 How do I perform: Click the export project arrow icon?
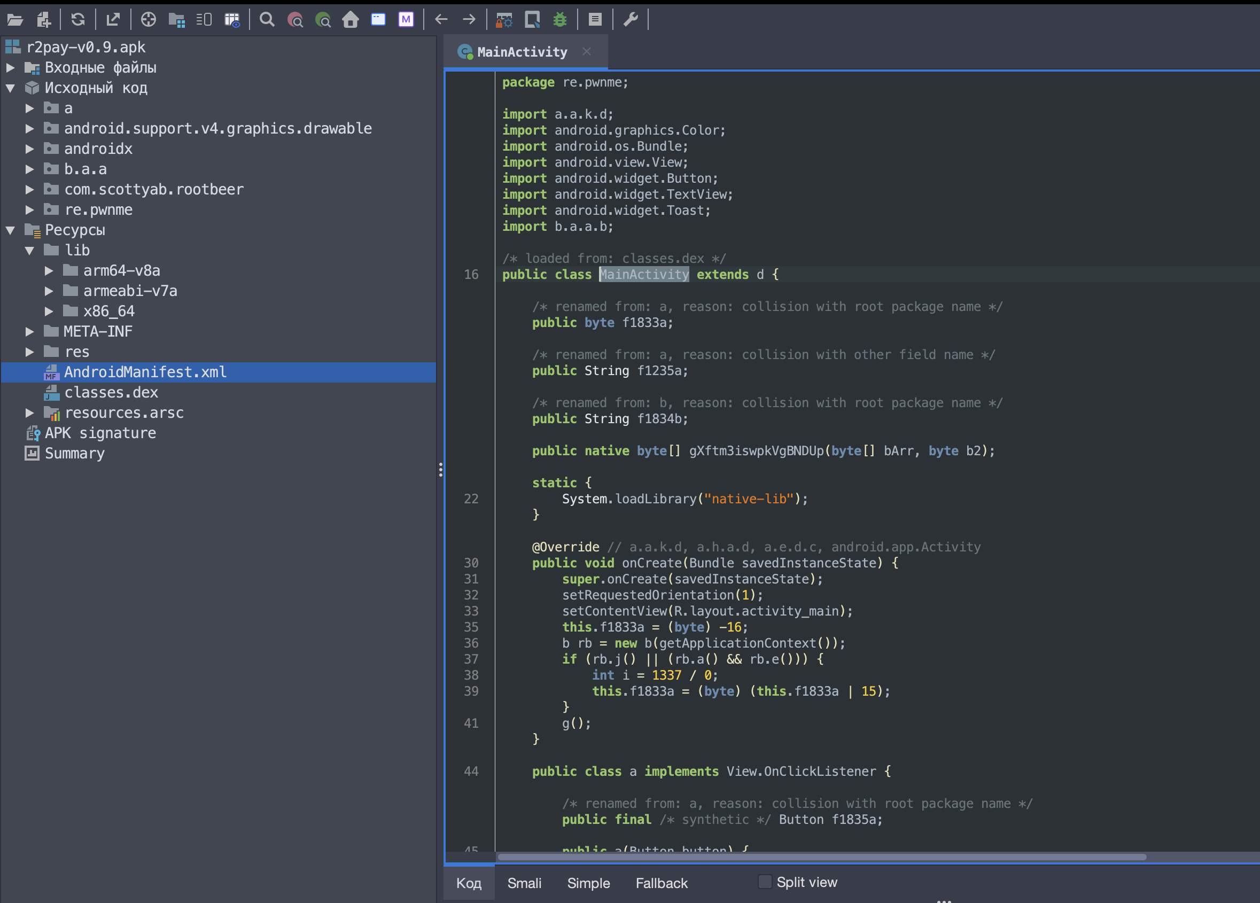pos(113,20)
